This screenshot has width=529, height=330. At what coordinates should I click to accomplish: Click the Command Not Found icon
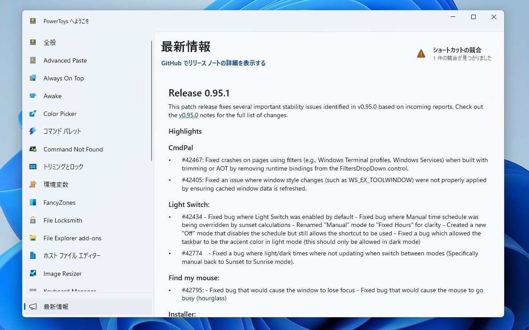pyautogui.click(x=33, y=149)
